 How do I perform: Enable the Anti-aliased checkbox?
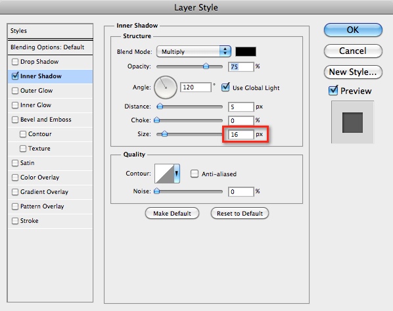coord(195,174)
